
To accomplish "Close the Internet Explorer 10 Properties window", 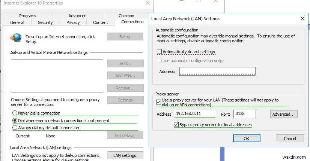I will (148, 3).
